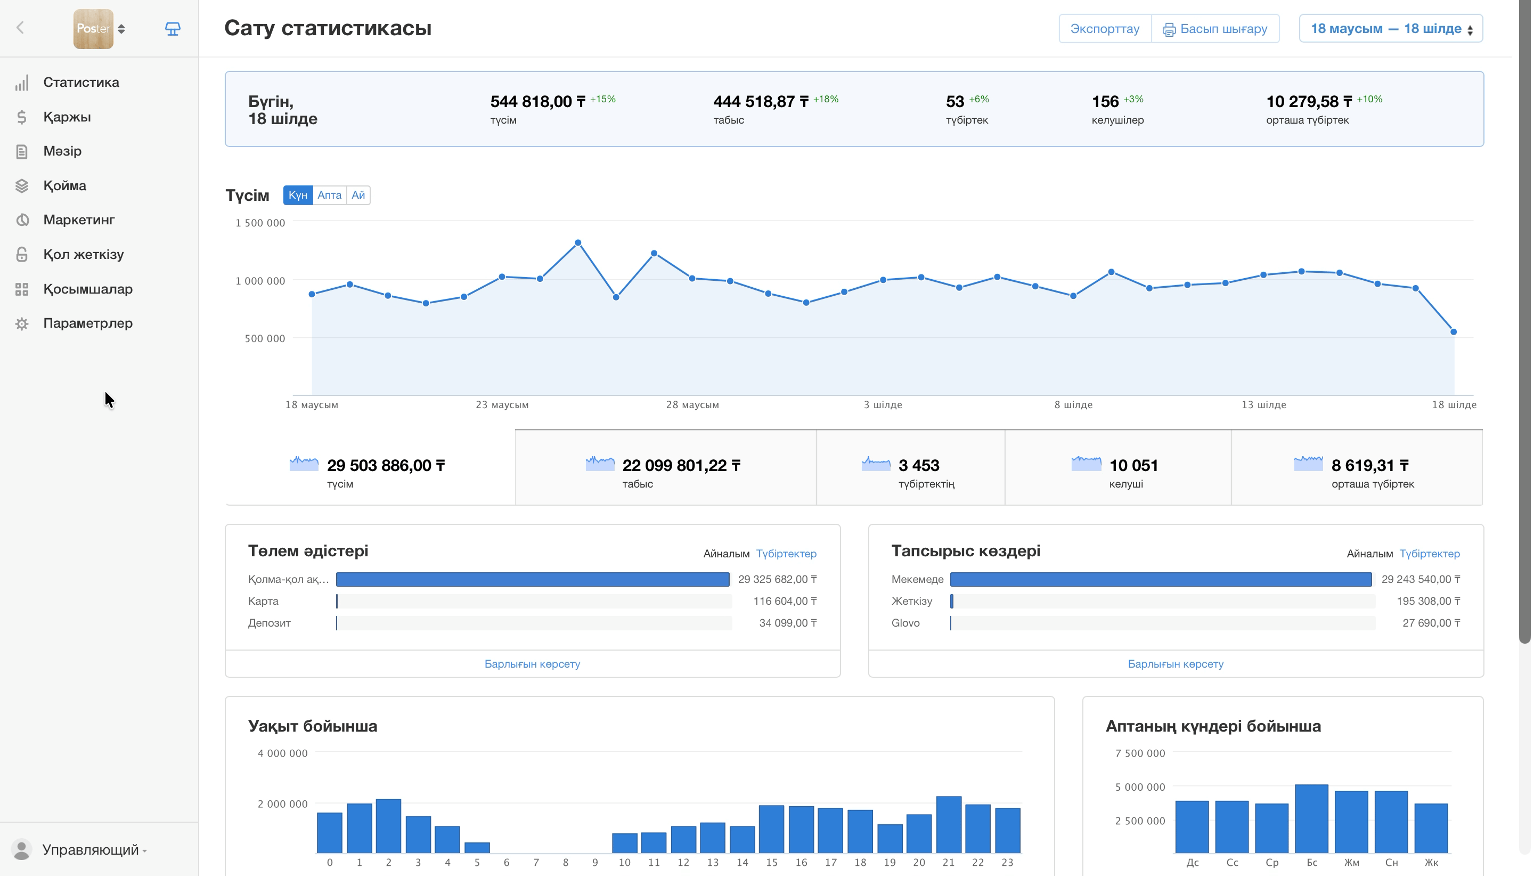The width and height of the screenshot is (1534, 876).
Task: Open Маркетинг via its pie chart icon
Action: (22, 220)
